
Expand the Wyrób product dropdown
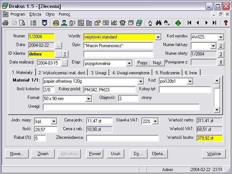tap(158, 37)
